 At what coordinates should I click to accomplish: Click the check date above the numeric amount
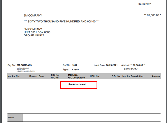coord(152,4)
